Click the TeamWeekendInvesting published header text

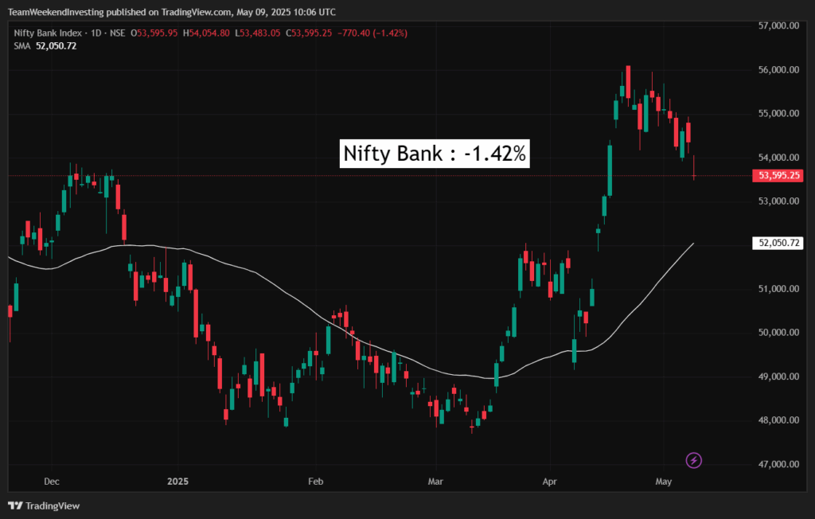172,11
